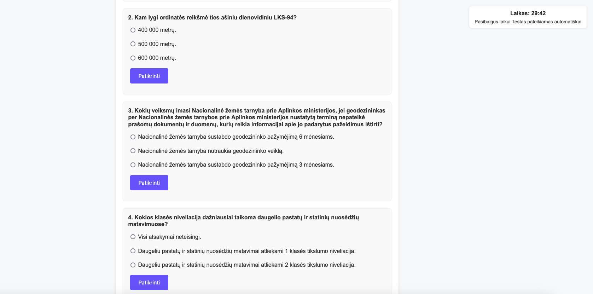The width and height of the screenshot is (593, 294).
Task: Select Visi atsakymai neteisingi option
Action: 133,237
